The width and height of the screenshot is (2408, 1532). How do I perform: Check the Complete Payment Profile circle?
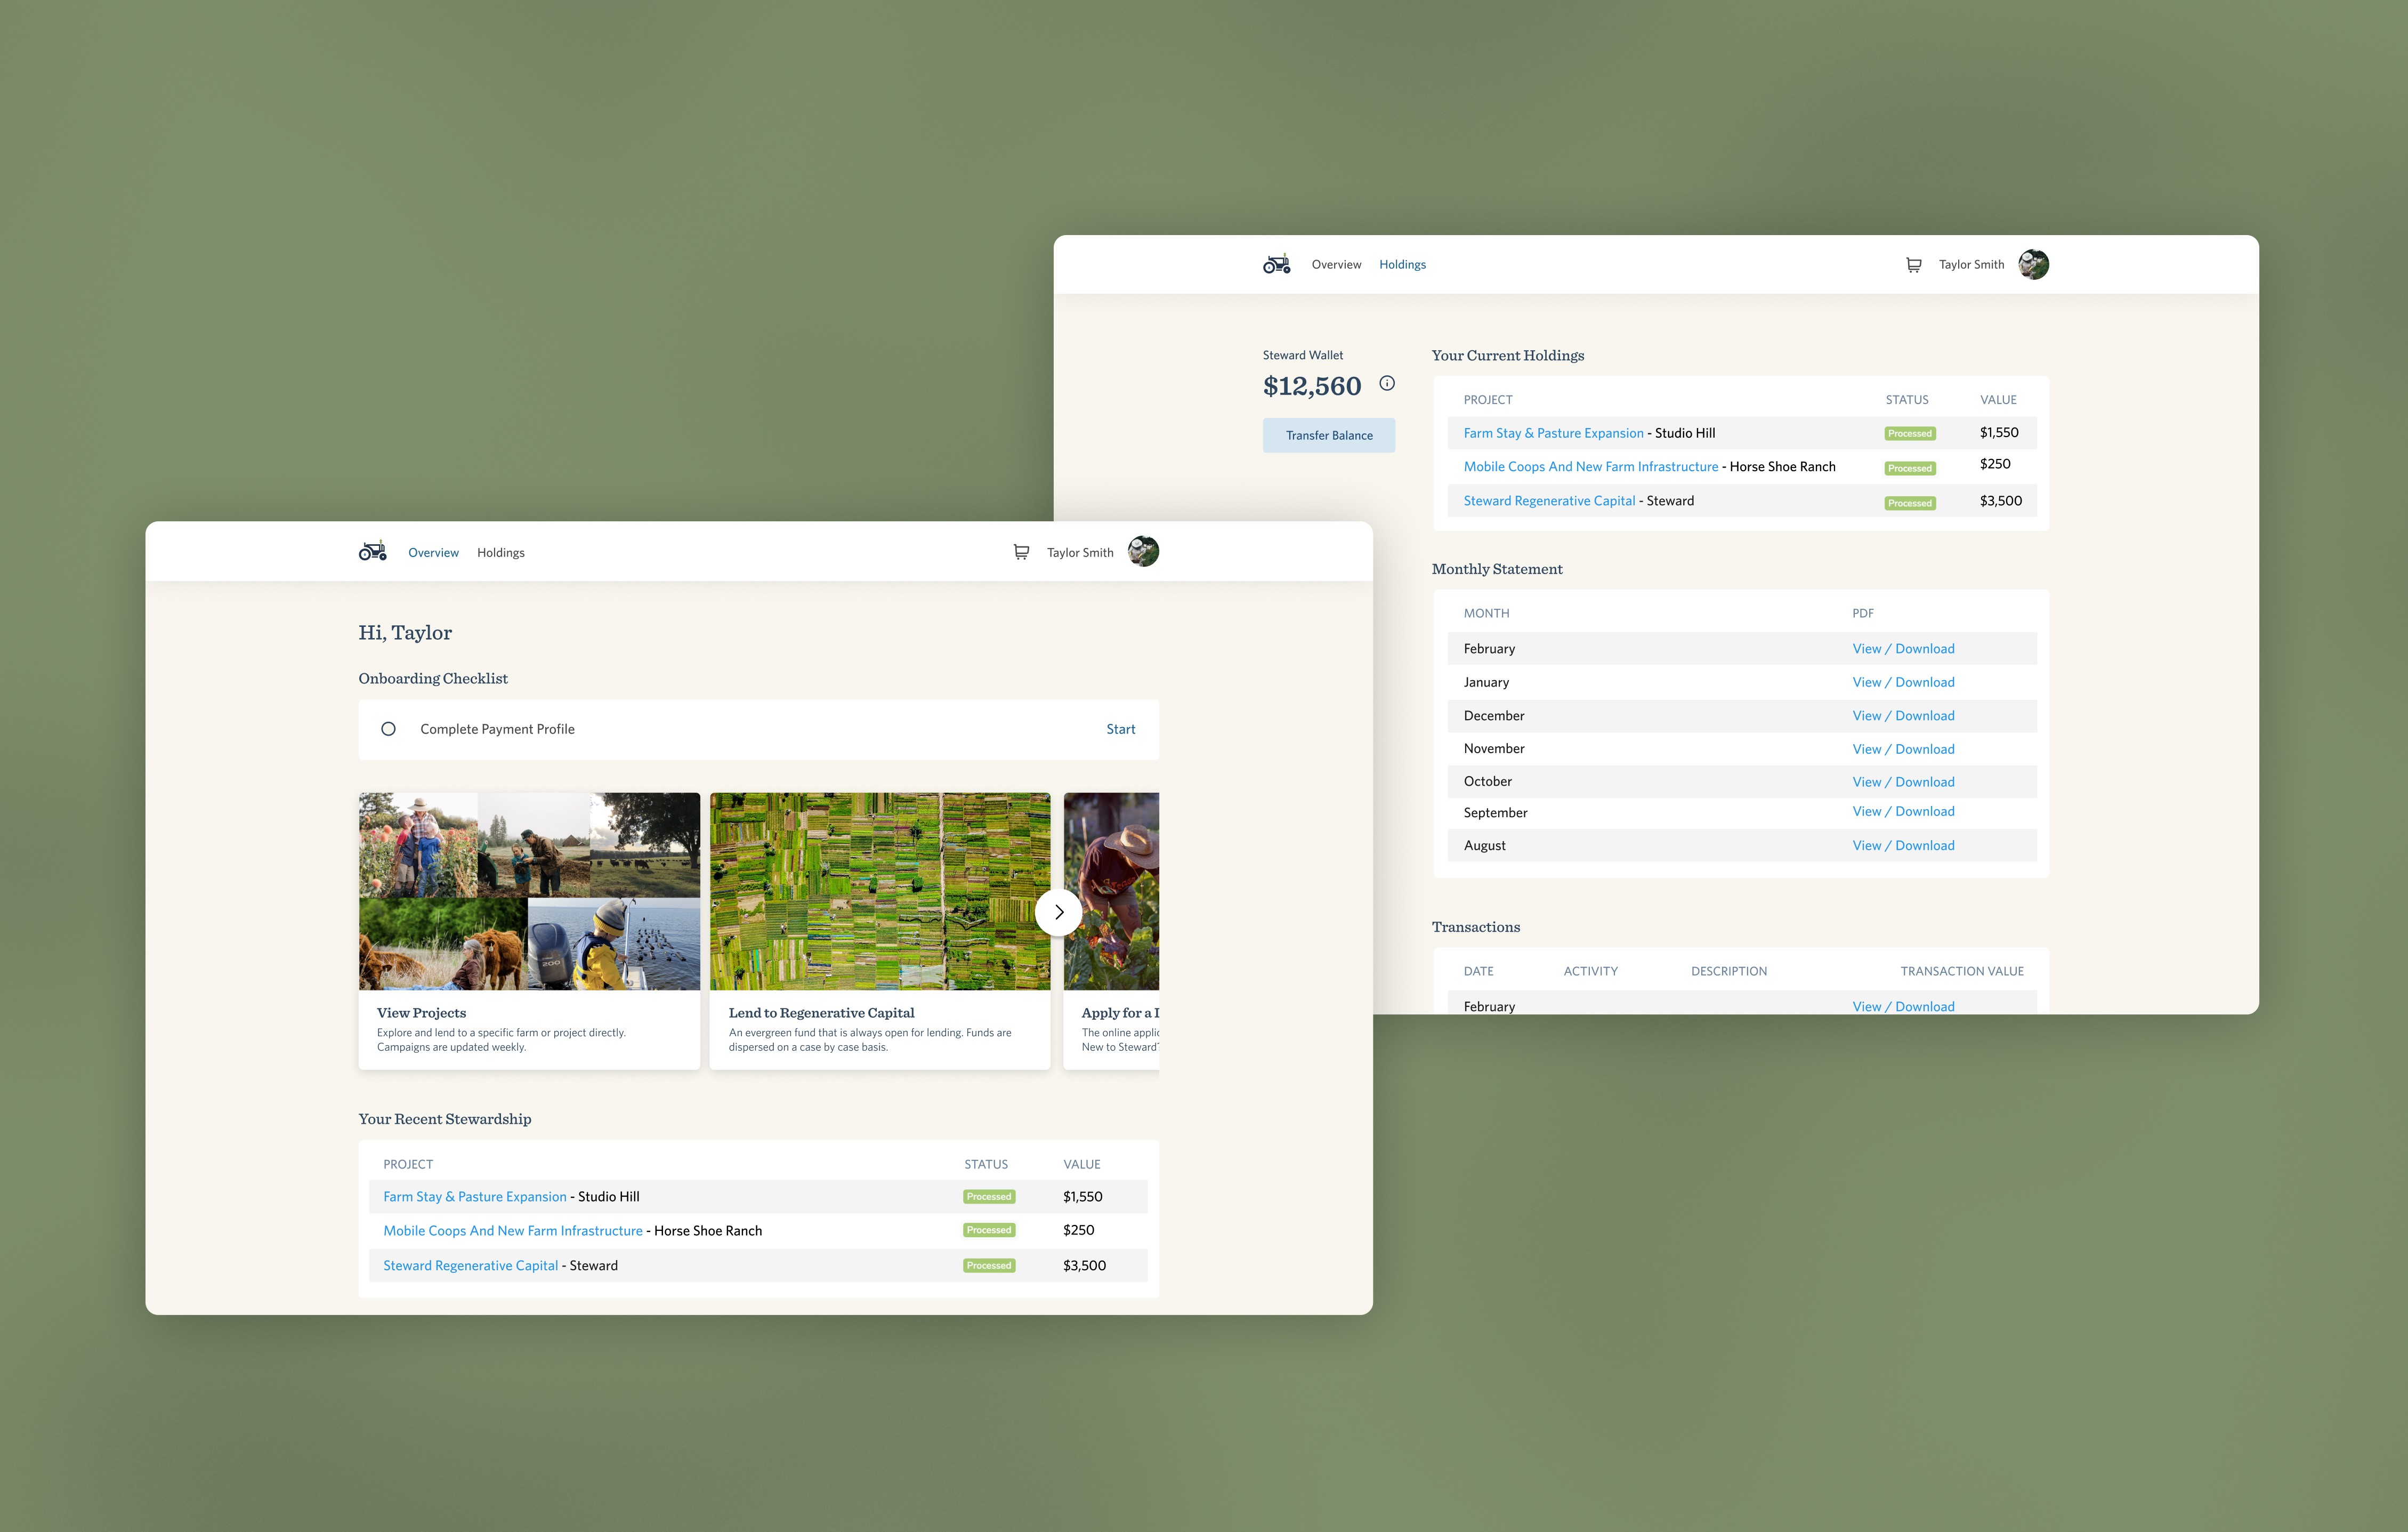388,729
